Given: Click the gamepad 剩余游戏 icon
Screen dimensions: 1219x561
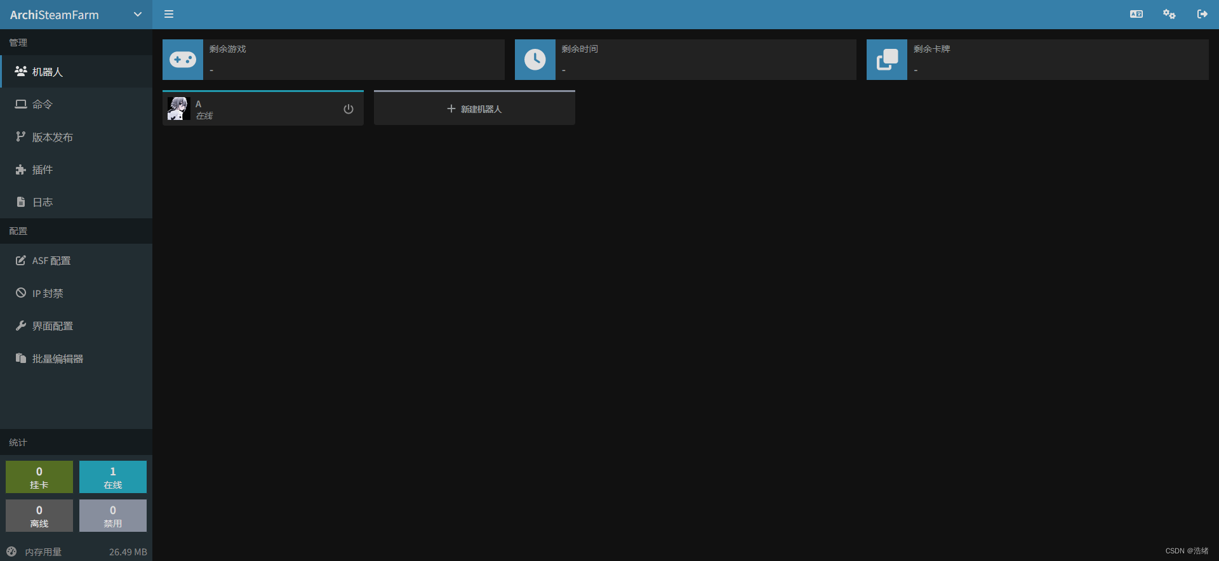Looking at the screenshot, I should [183, 60].
